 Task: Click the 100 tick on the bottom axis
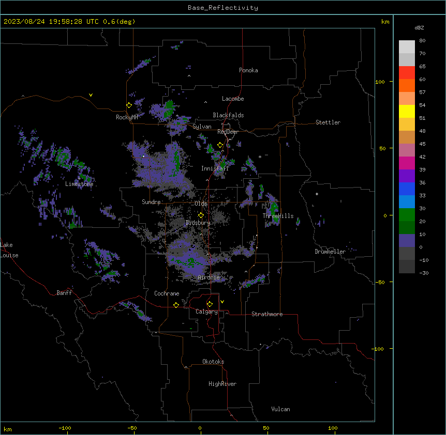click(x=333, y=428)
